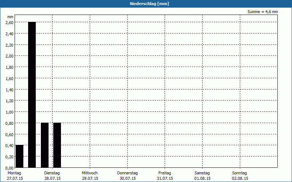Screen dimensions: 292x182
Task: Click the 2,60 y-axis value
Action: pyautogui.click(x=9, y=23)
